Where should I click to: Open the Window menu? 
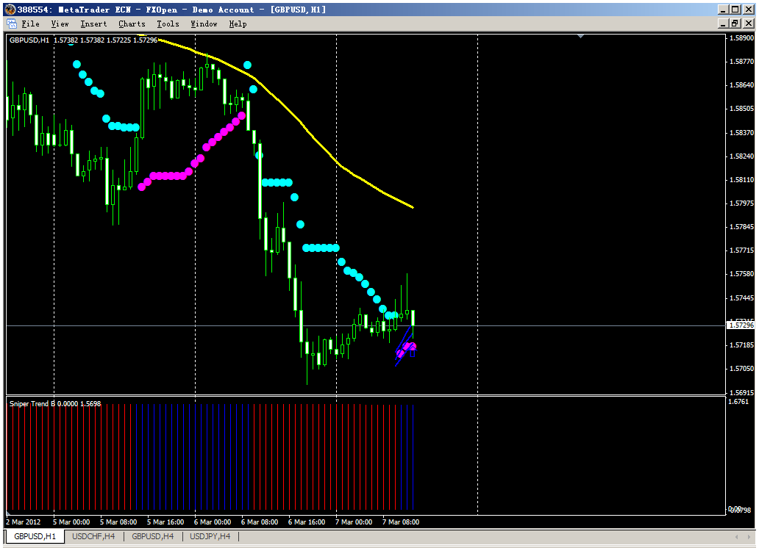(204, 24)
